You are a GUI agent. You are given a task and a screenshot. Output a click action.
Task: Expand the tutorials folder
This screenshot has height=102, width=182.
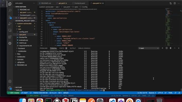pos(20,59)
